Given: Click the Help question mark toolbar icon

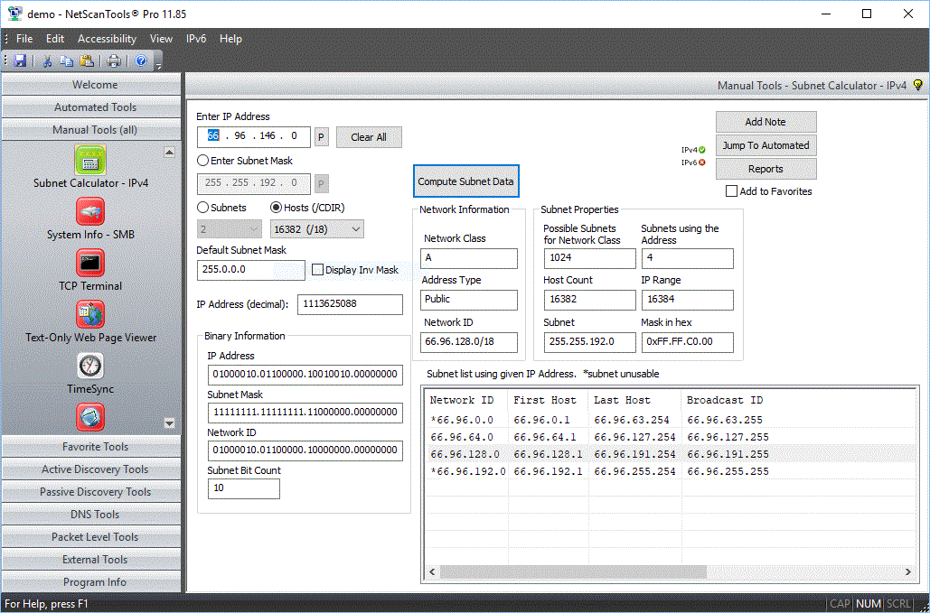Looking at the screenshot, I should (140, 60).
